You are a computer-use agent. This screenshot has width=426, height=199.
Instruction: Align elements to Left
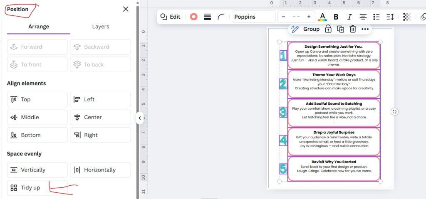pos(101,99)
